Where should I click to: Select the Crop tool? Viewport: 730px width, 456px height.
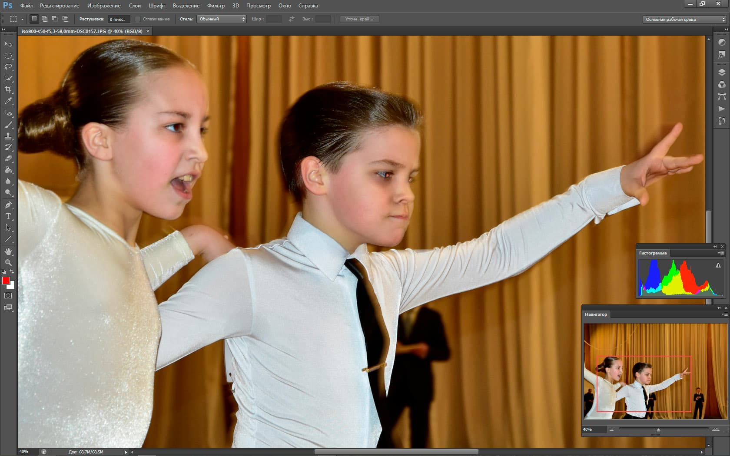(8, 89)
